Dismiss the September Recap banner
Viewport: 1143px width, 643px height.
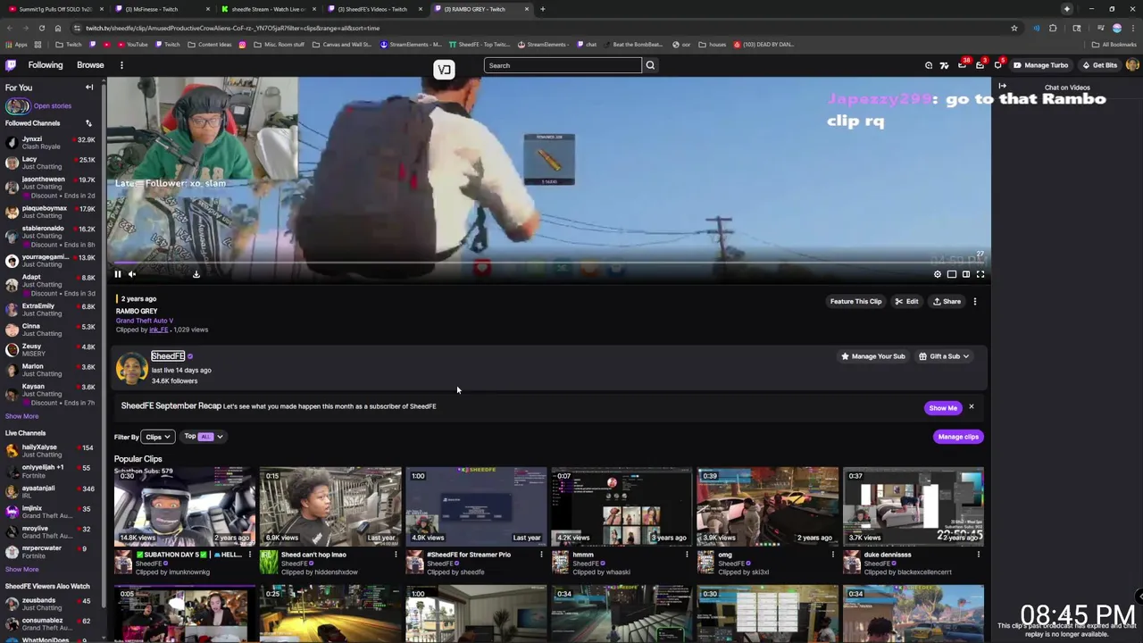tap(972, 407)
